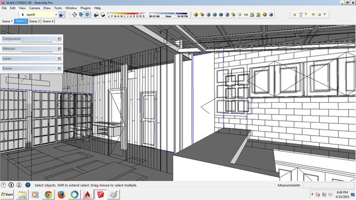This screenshot has height=200, width=356.
Task: Switch to Scene 3 tab
Action: point(34,21)
